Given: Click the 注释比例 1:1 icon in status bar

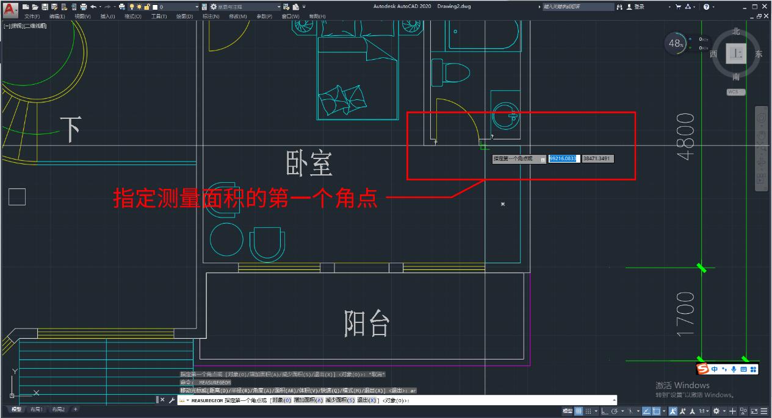Looking at the screenshot, I should coord(703,410).
